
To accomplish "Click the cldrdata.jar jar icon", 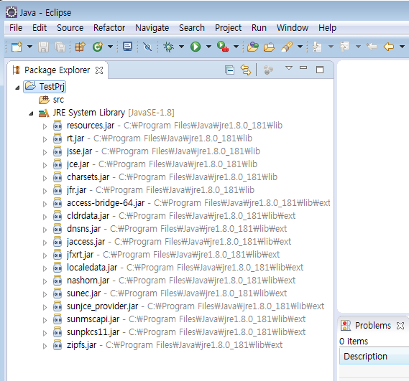I will pos(58,216).
